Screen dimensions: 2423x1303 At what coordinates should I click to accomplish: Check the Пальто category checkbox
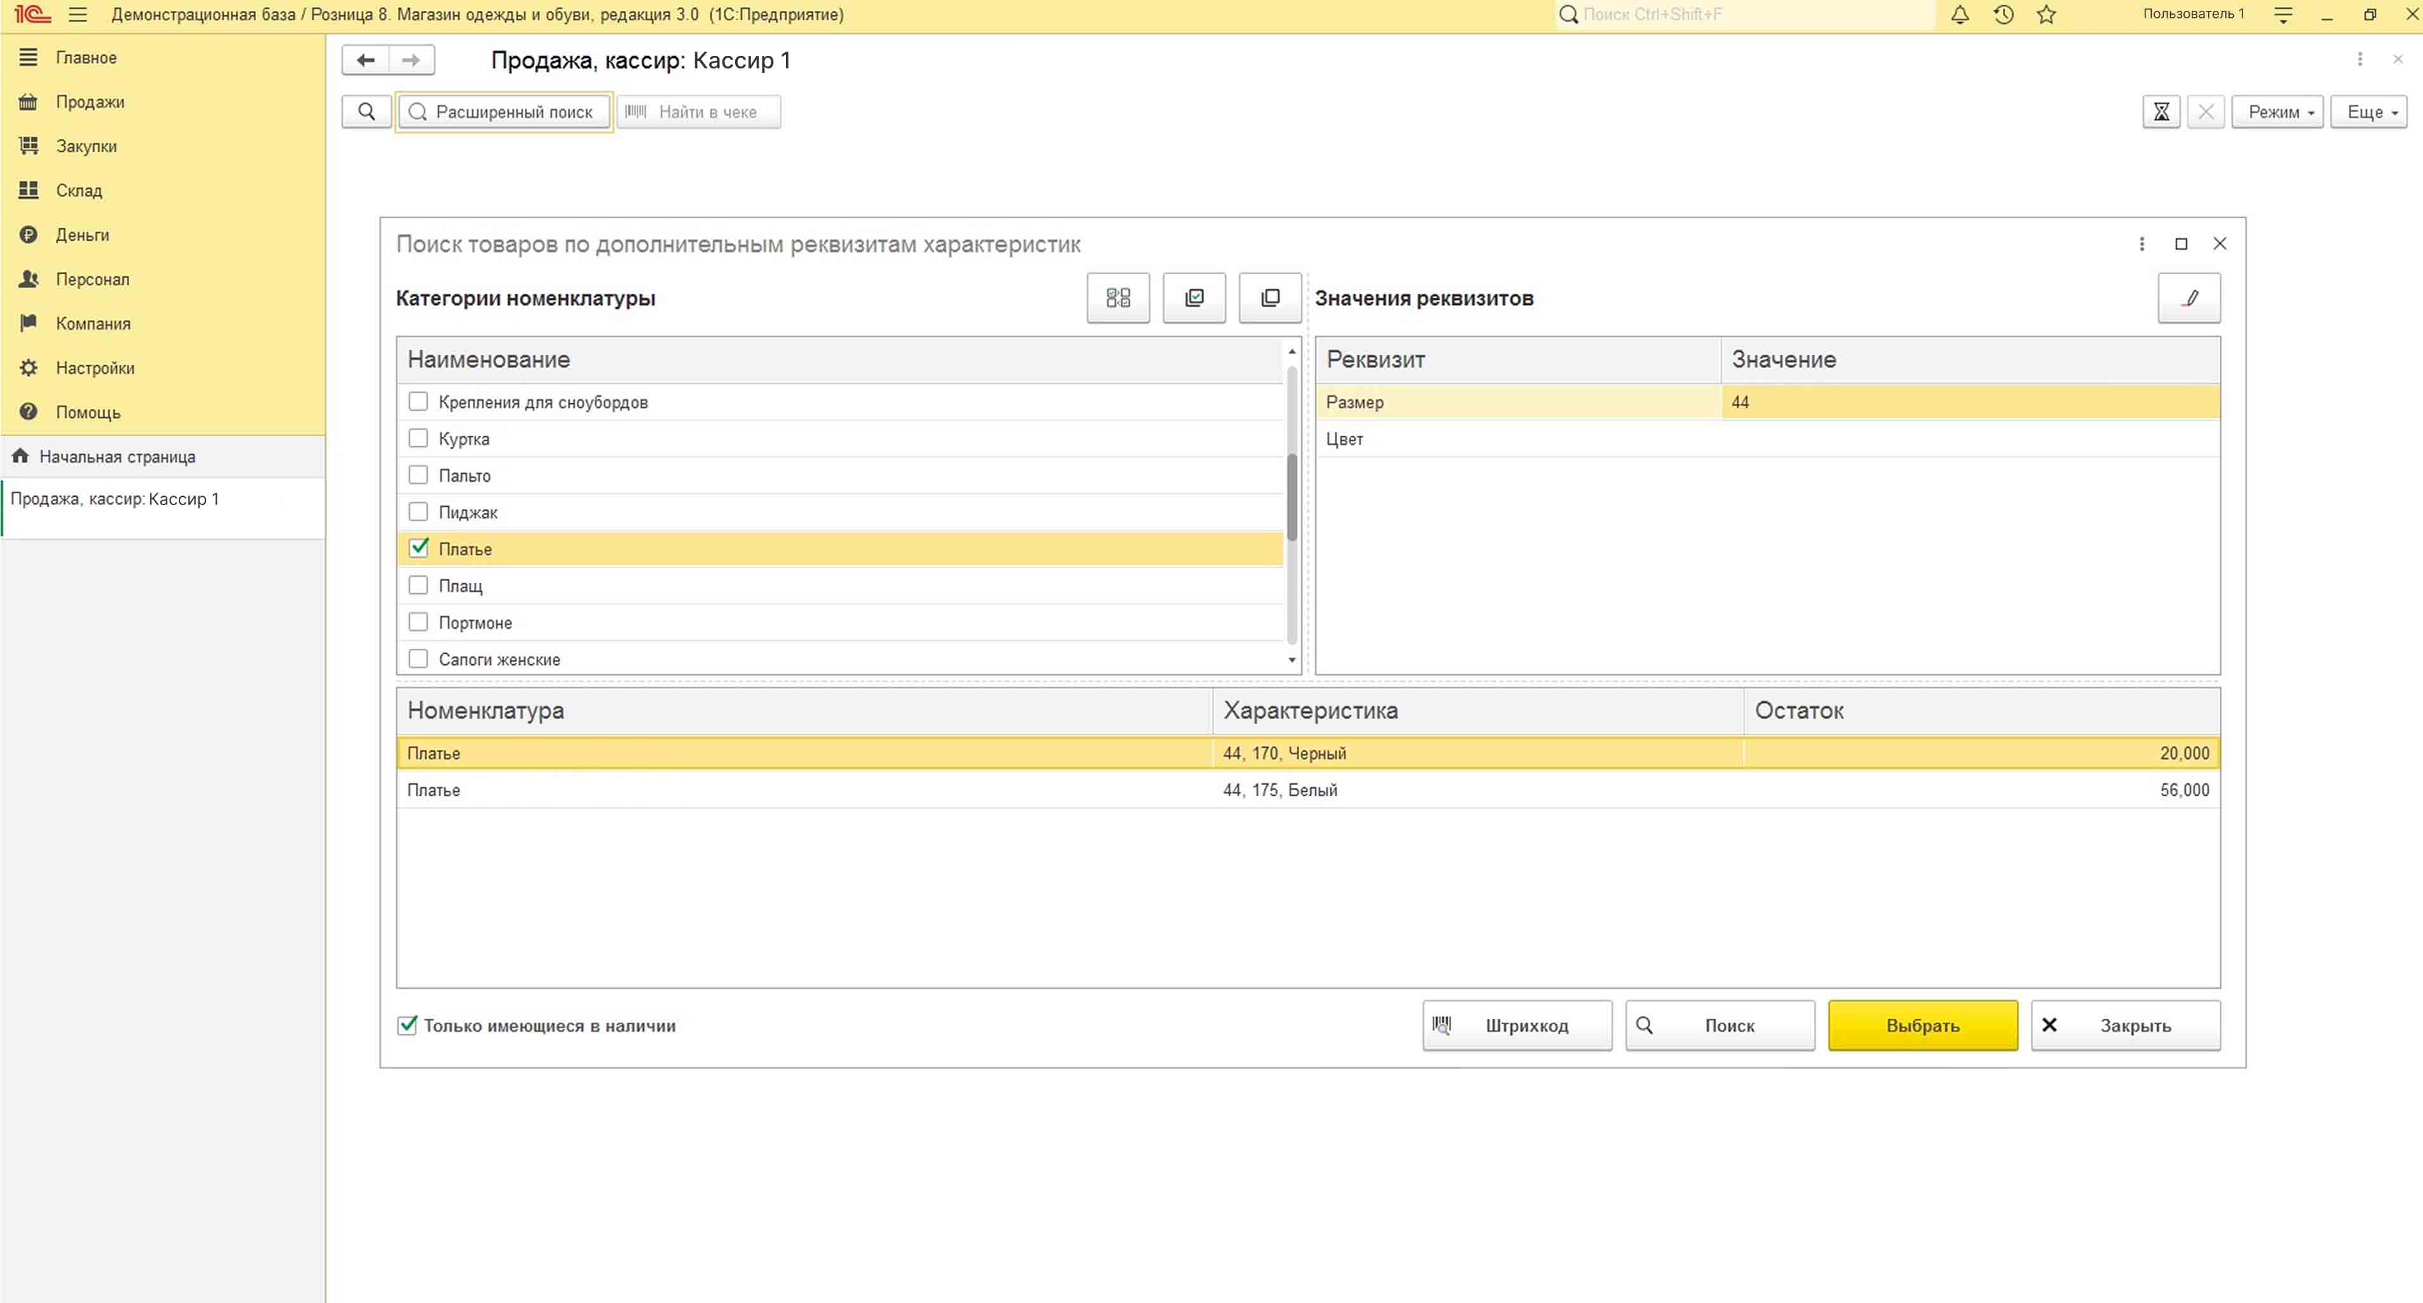click(x=418, y=475)
